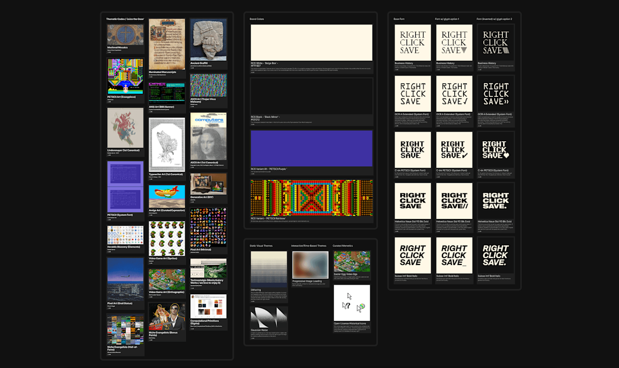619x368 pixels.
Task: Open the Medieval Mosaics thumbnail
Action: pos(125,35)
